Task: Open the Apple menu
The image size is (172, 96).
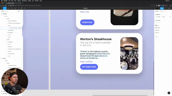Action: click(2, 1)
